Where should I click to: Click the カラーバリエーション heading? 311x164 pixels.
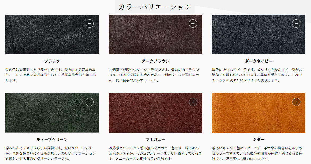click(x=155, y=7)
